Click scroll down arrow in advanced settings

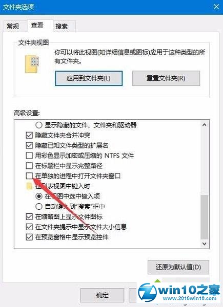(205, 244)
